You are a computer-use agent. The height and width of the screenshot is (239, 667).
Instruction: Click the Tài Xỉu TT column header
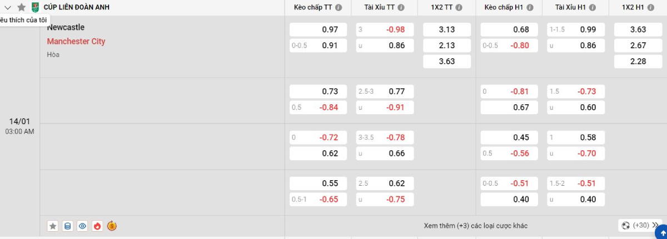[380, 7]
